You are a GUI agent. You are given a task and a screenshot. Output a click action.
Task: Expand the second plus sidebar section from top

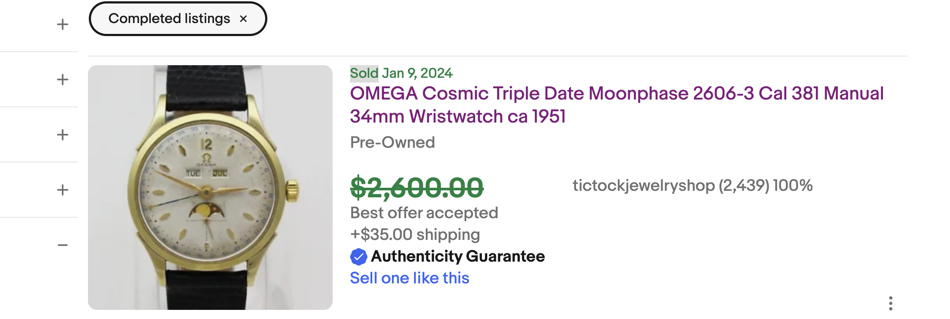coord(63,80)
